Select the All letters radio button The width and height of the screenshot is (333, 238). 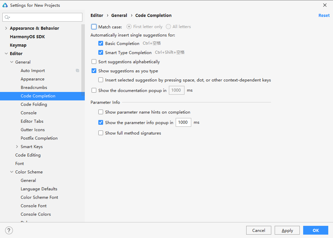pos(168,27)
